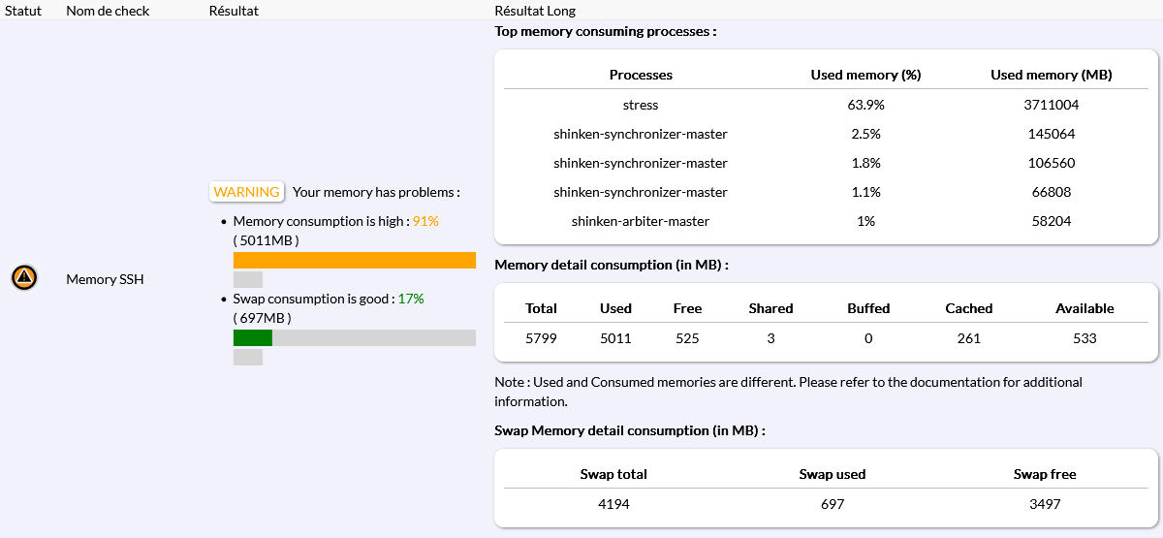Screen dimensions: 1163x538
Task: Click the Available memory column header
Action: [x=1084, y=308]
